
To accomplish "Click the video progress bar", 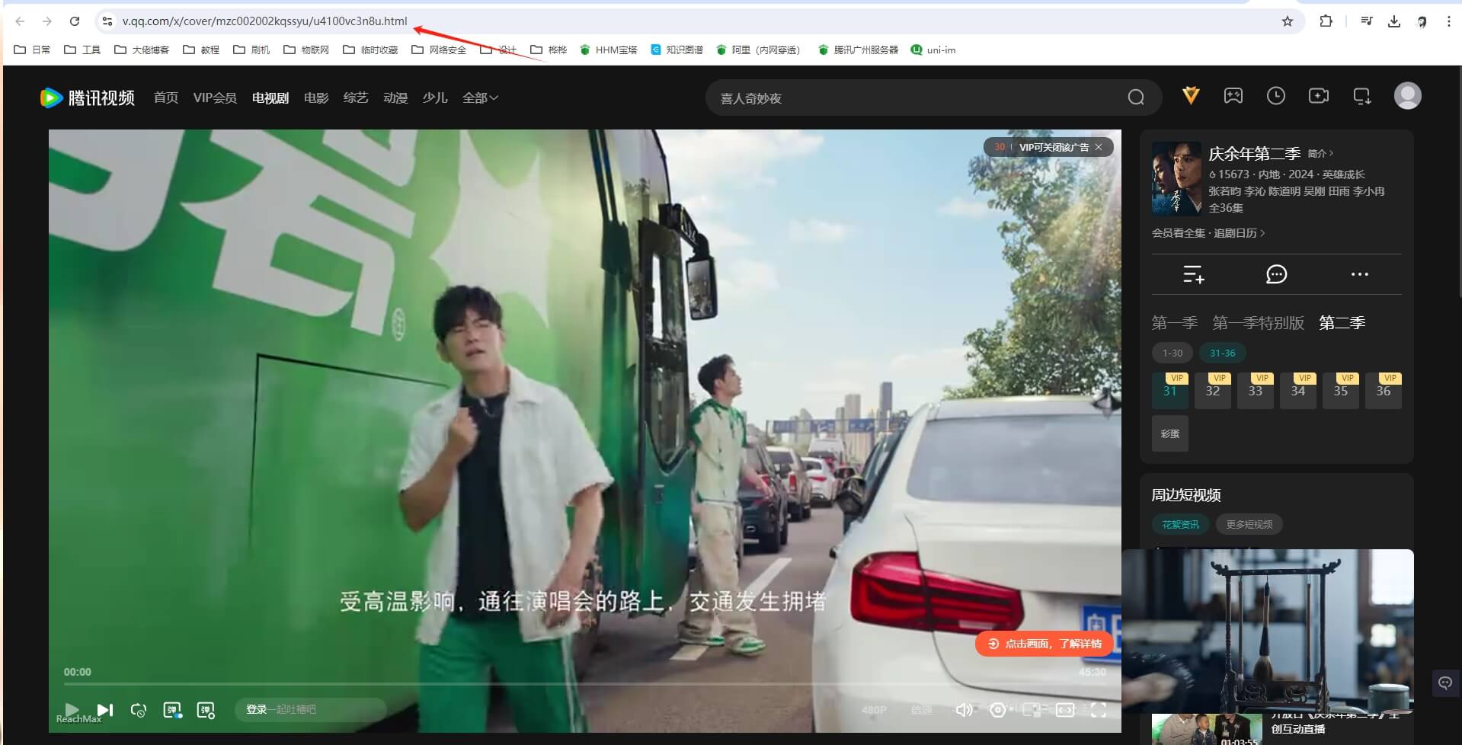I will click(584, 684).
